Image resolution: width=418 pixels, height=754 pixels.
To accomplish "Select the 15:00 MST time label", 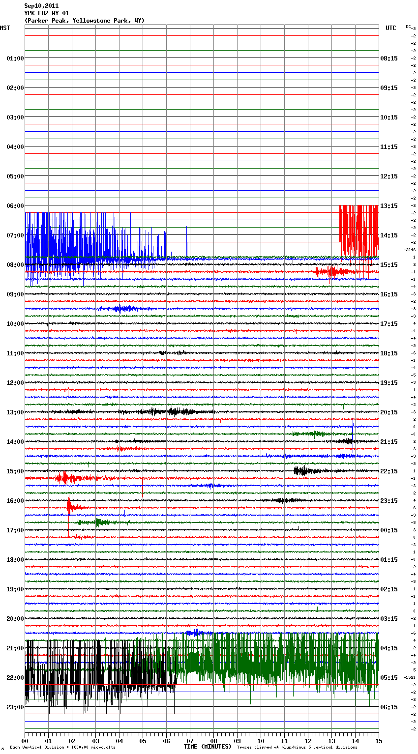I will pyautogui.click(x=15, y=471).
